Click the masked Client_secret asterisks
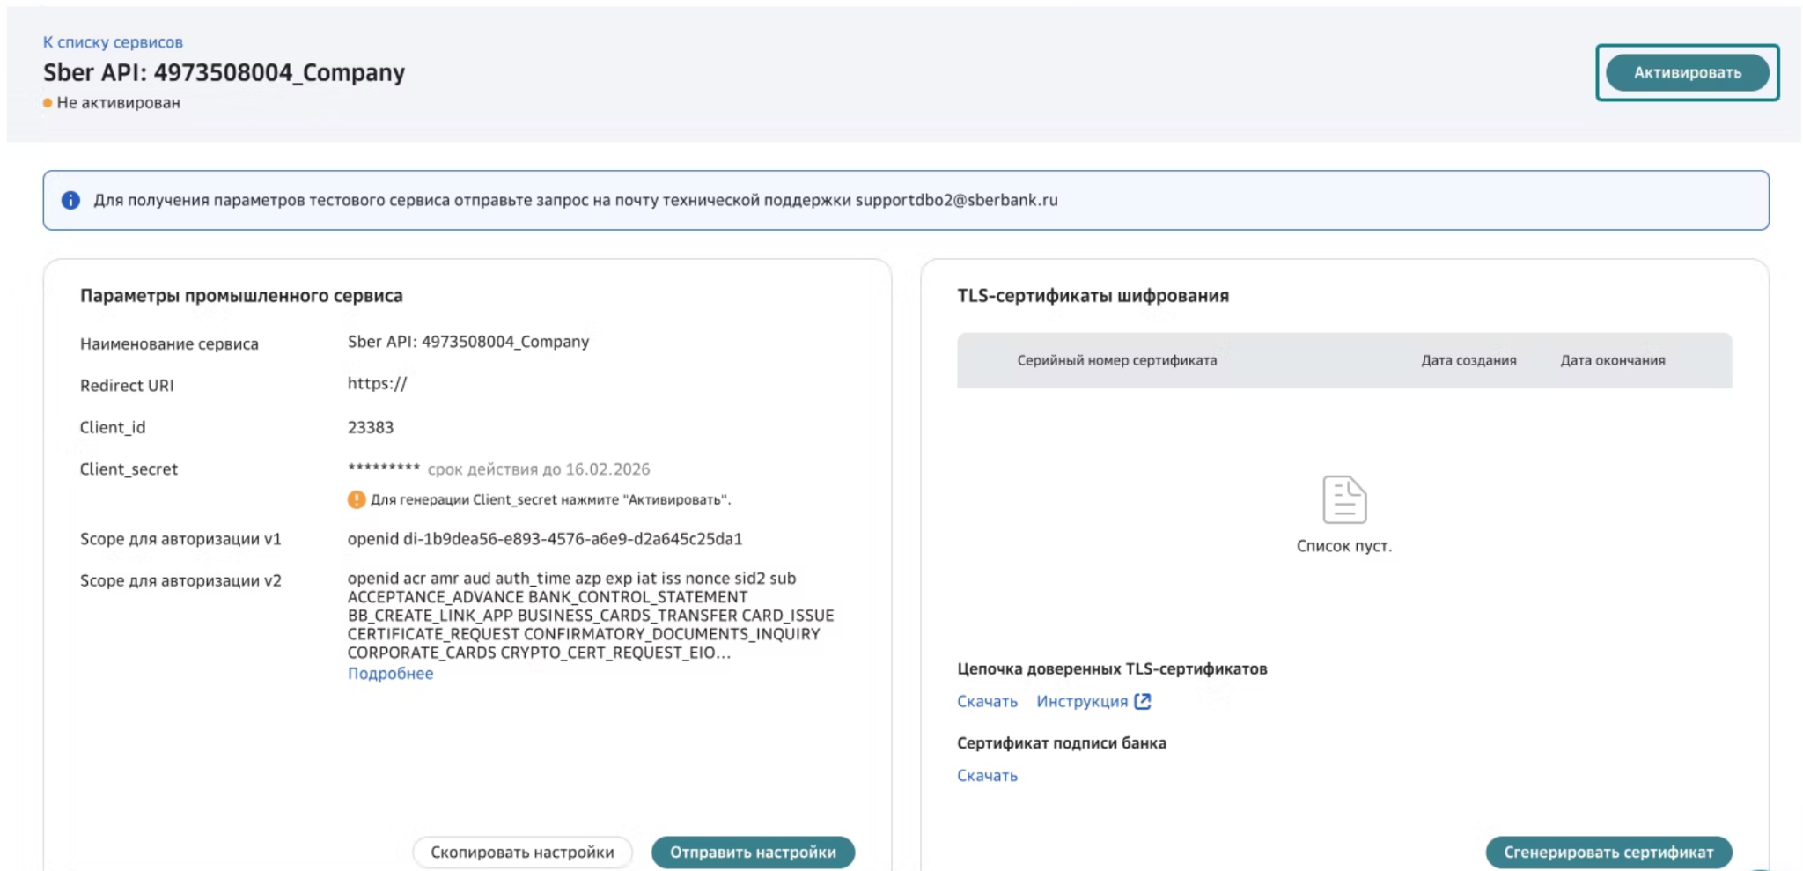 384,469
